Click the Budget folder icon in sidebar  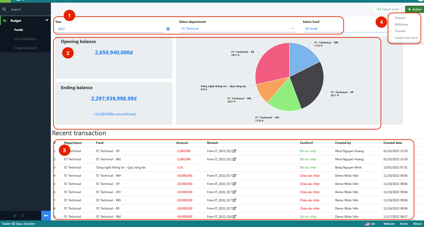tap(5, 21)
